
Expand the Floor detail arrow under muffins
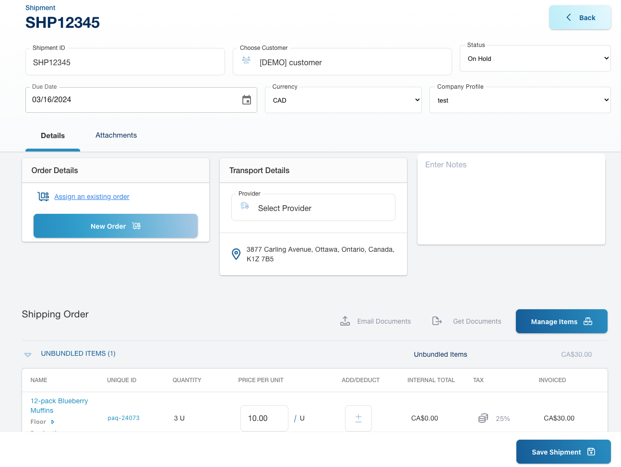(x=53, y=422)
